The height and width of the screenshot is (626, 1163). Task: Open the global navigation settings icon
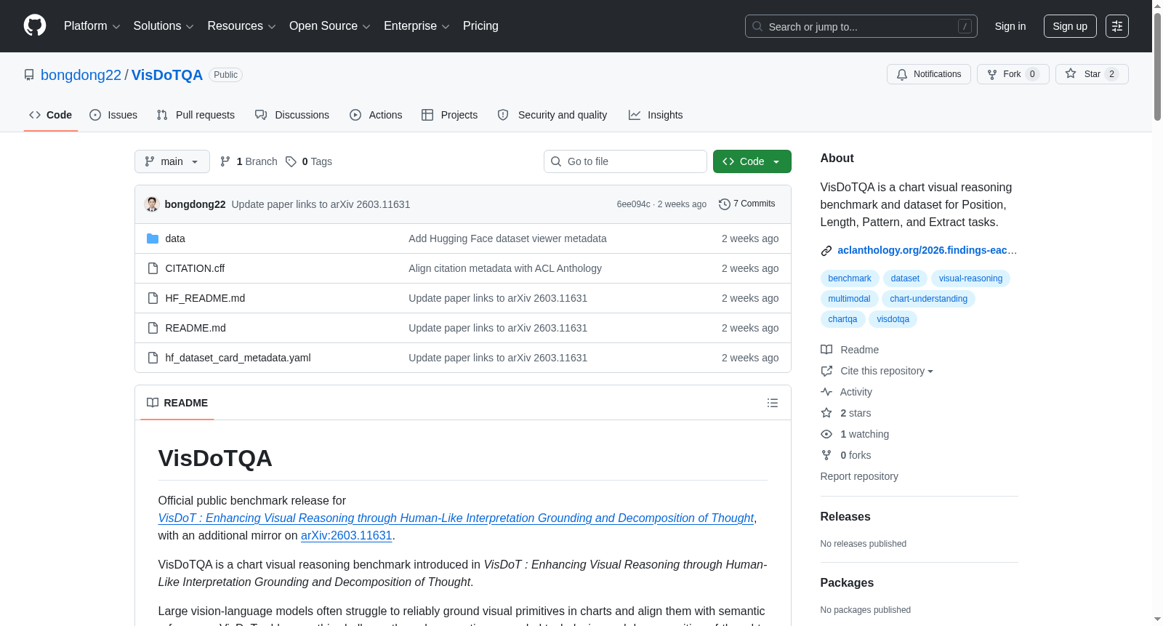click(1117, 26)
